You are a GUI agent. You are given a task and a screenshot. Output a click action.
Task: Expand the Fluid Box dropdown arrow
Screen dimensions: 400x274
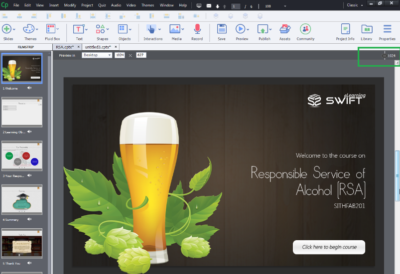[58, 29]
